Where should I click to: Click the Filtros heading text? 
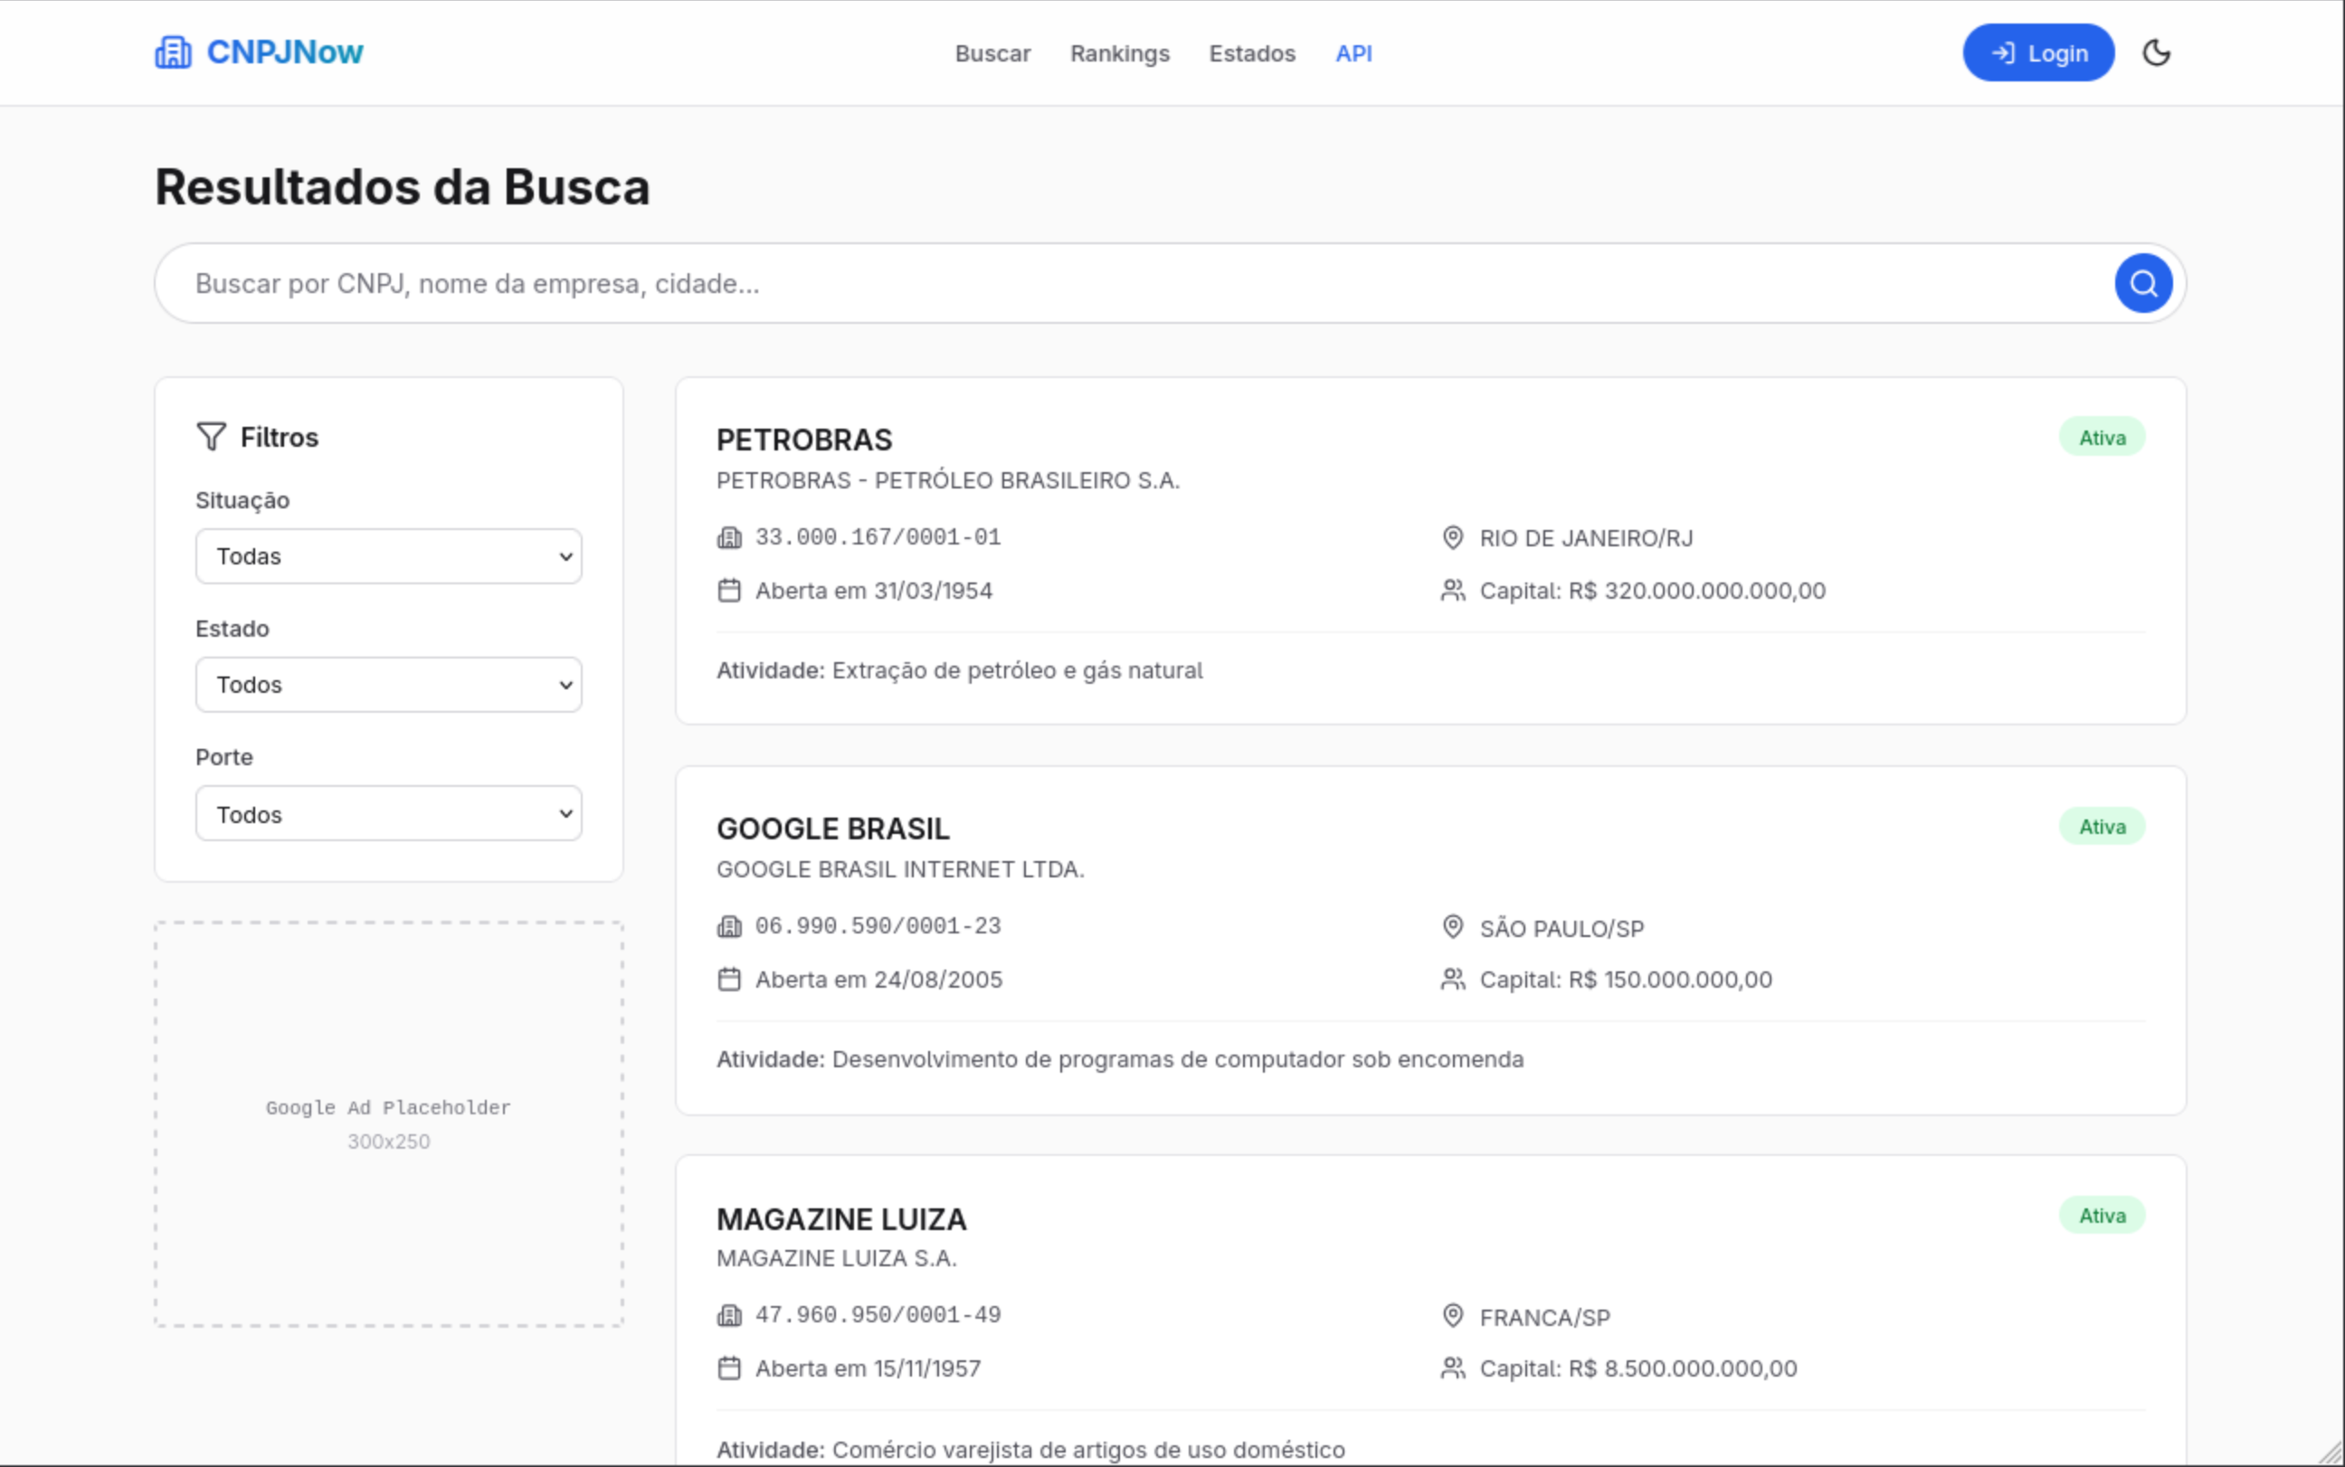pos(280,438)
